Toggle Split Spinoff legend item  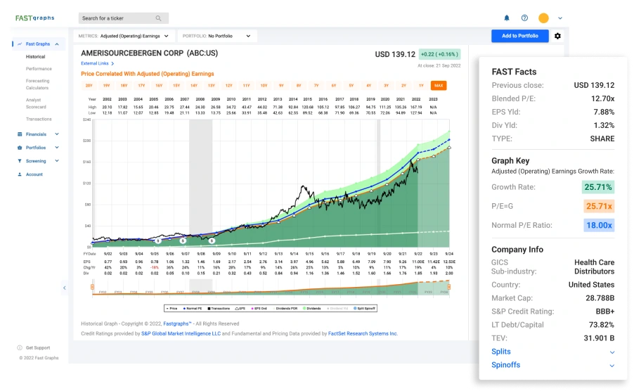[x=364, y=309]
